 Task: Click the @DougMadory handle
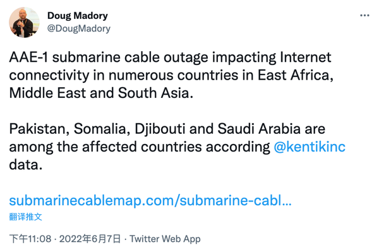(79, 28)
